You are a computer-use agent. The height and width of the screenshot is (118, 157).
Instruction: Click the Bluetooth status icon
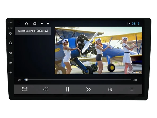(128, 24)
